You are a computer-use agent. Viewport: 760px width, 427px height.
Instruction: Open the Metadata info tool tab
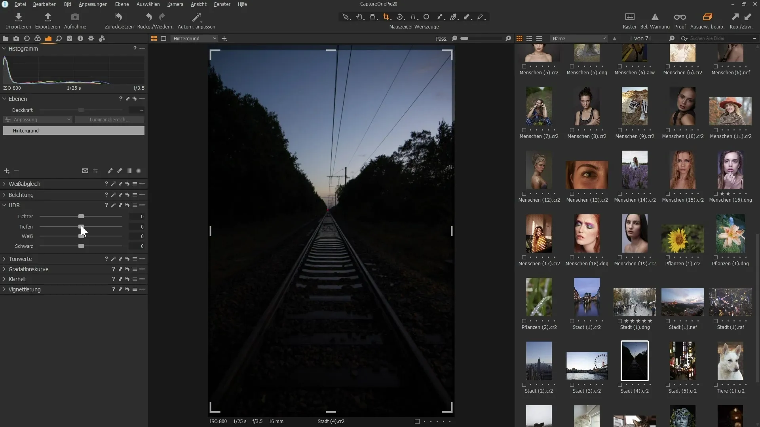80,38
